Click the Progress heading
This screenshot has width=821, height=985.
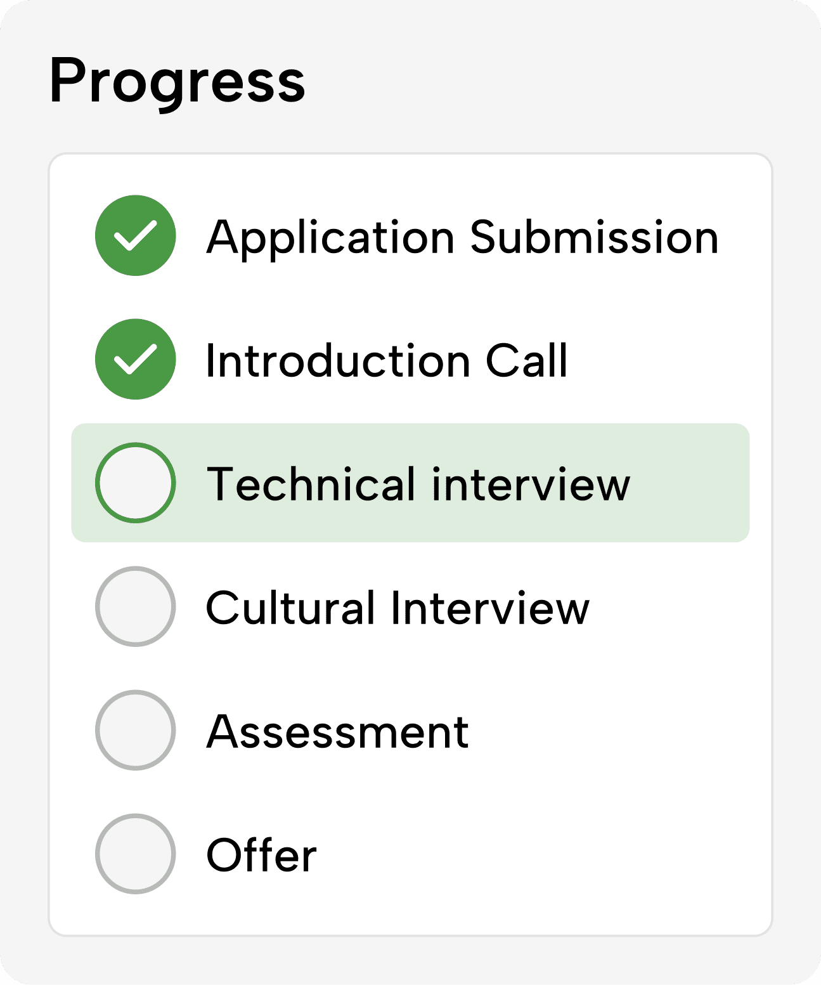click(177, 82)
